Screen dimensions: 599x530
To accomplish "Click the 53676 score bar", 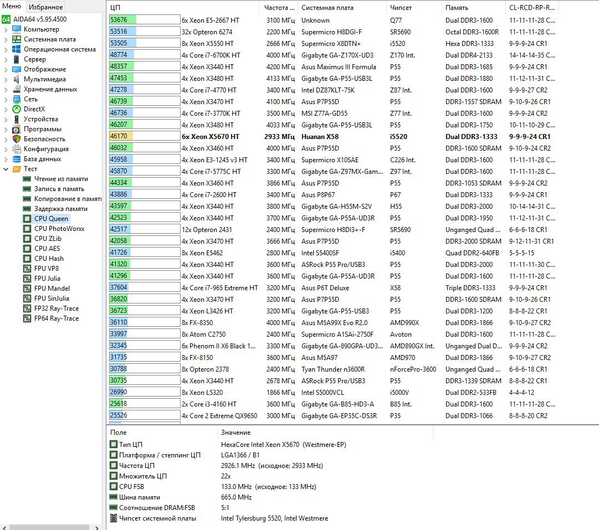I will 145,20.
